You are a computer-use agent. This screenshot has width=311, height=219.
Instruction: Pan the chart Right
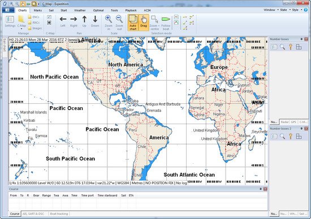click(74, 21)
